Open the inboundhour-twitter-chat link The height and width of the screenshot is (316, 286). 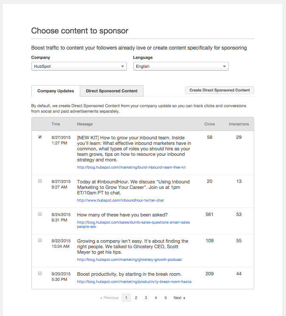point(120,200)
